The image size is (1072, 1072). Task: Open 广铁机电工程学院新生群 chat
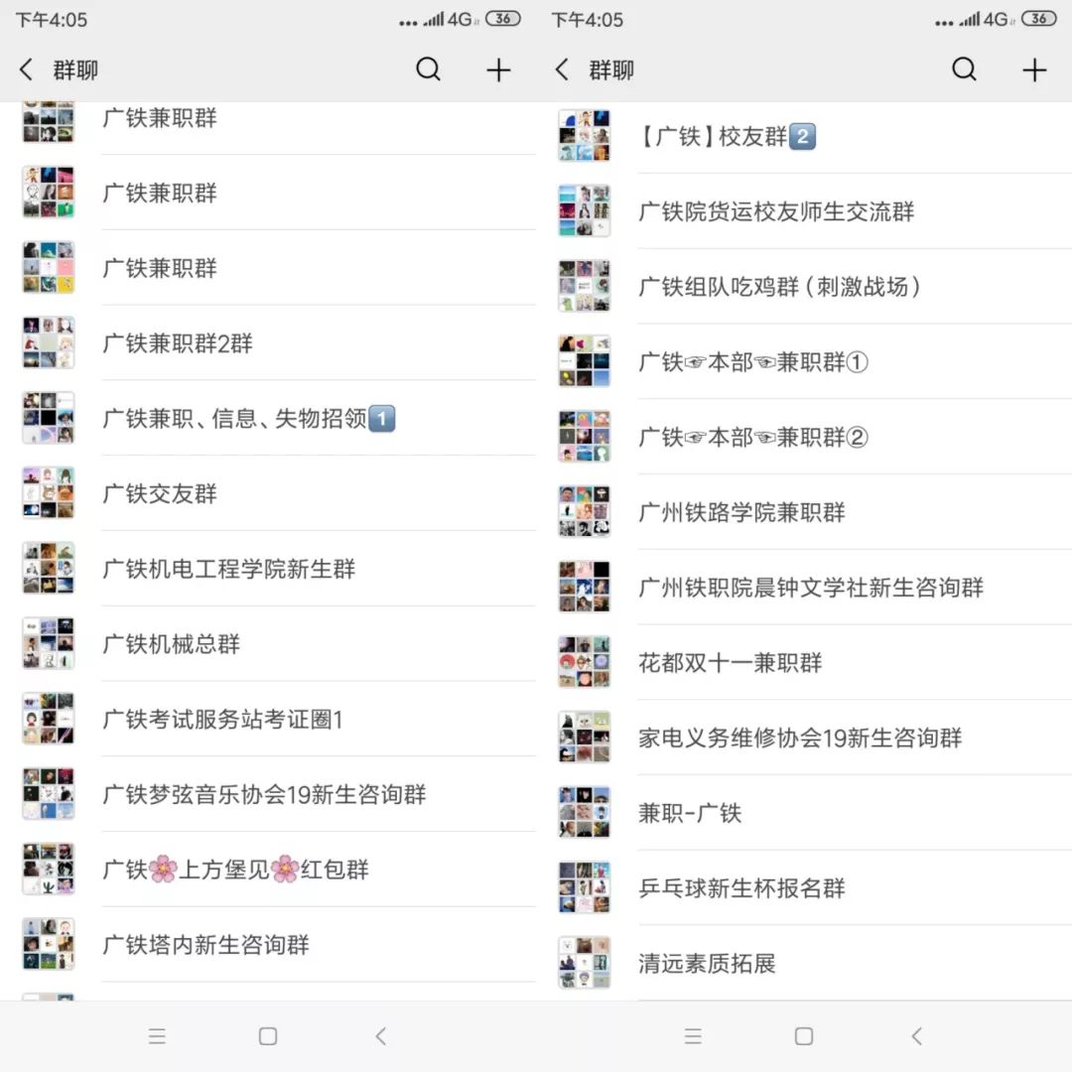(x=268, y=568)
